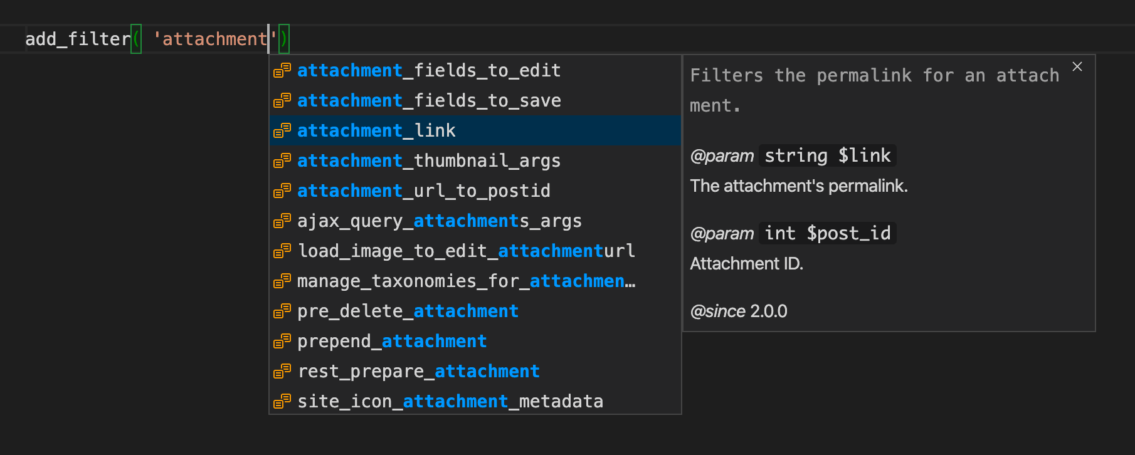Choose attachment_thumbnail_args completion item
The image size is (1135, 455).
[430, 160]
